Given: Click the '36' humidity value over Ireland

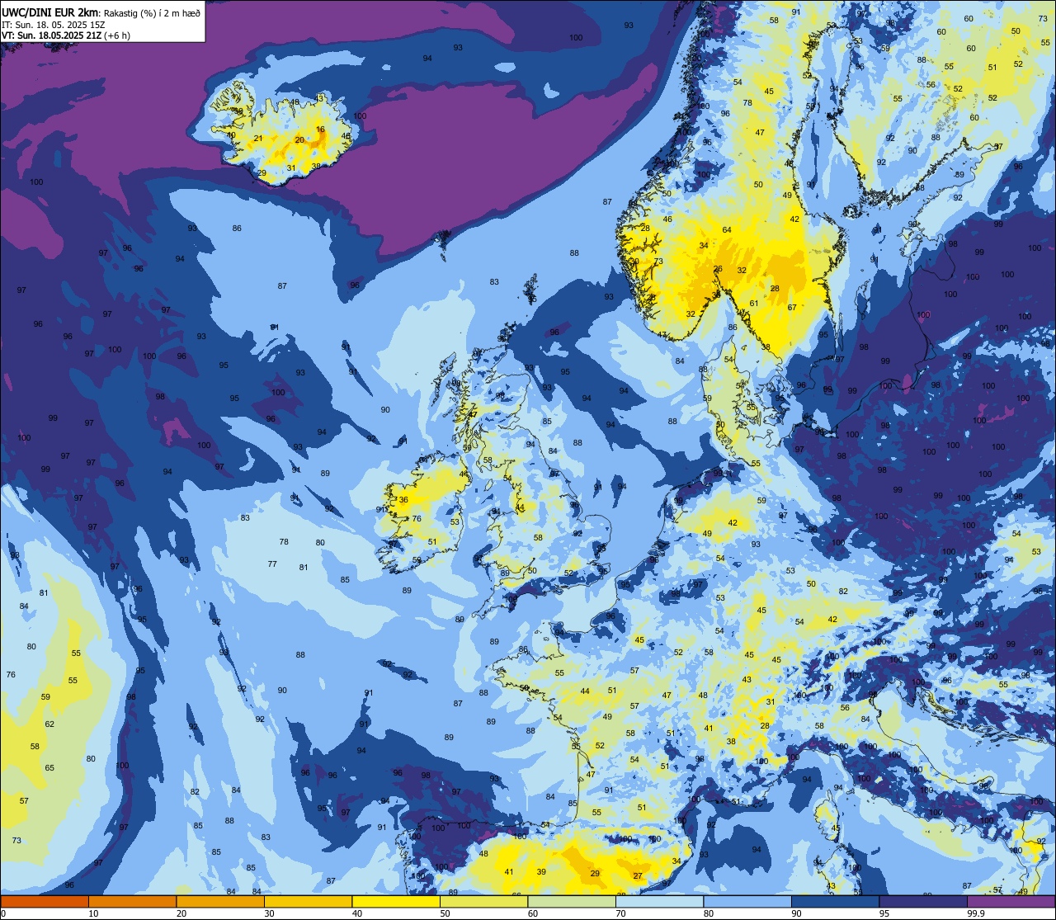Looking at the screenshot, I should (403, 500).
